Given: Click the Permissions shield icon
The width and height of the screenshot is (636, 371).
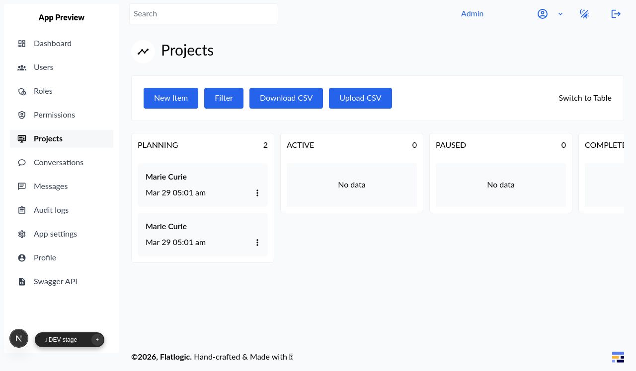Looking at the screenshot, I should click(22, 115).
